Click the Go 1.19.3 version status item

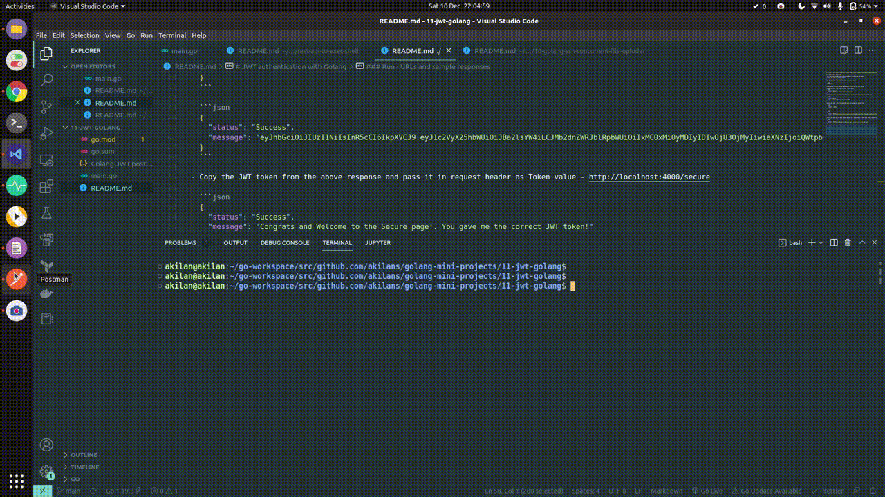[123, 491]
